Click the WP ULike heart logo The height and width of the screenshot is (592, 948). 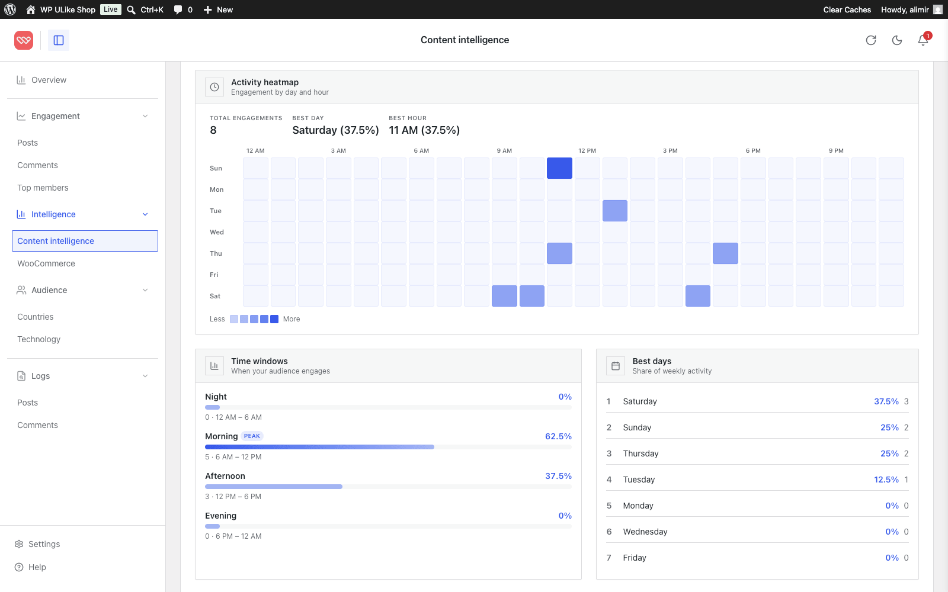pos(24,40)
